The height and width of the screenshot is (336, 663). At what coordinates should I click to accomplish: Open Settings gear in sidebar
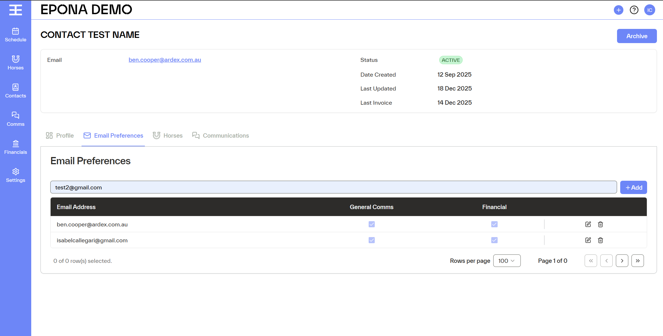[16, 175]
